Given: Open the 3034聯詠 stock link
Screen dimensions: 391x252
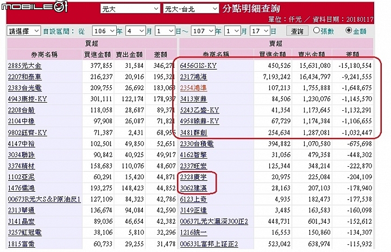Looking at the screenshot, I should tap(21, 155).
